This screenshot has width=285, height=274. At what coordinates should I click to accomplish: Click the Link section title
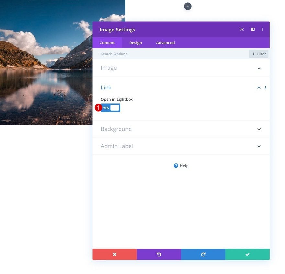pyautogui.click(x=106, y=88)
